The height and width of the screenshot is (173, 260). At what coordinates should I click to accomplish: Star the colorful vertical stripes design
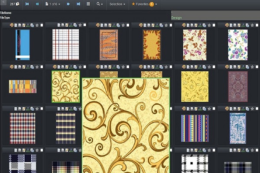209,109
